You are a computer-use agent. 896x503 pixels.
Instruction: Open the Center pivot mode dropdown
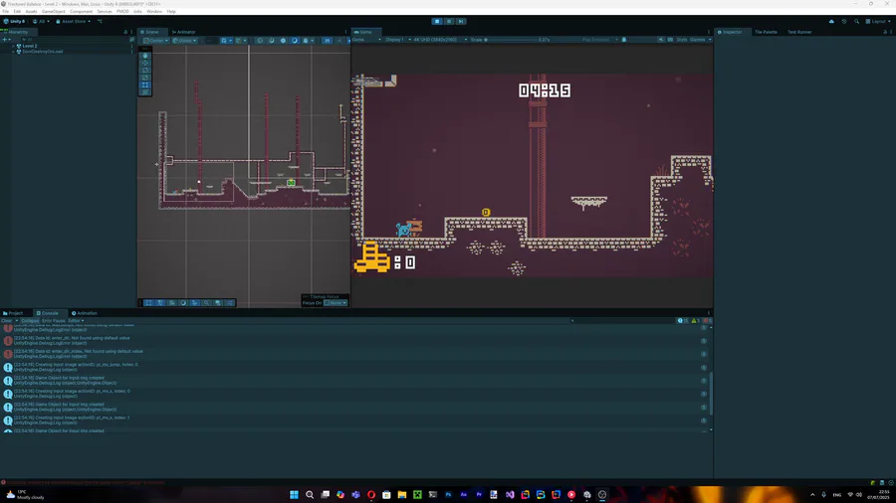pyautogui.click(x=155, y=41)
